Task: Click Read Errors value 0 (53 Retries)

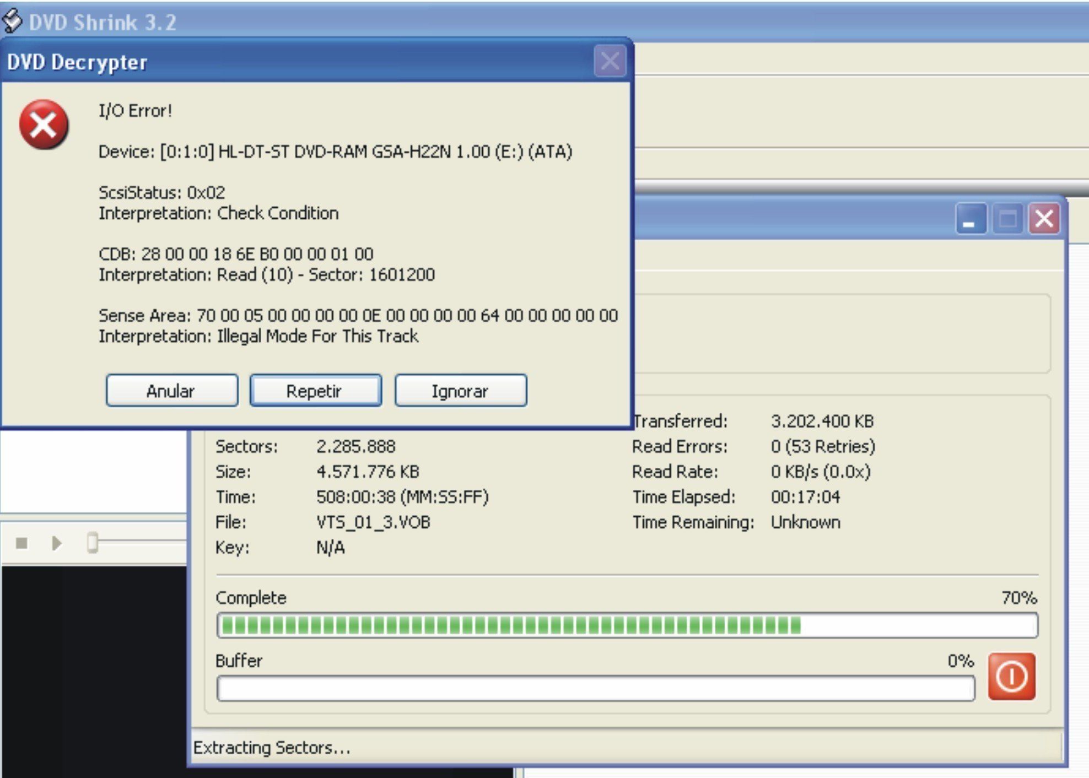Action: click(823, 446)
